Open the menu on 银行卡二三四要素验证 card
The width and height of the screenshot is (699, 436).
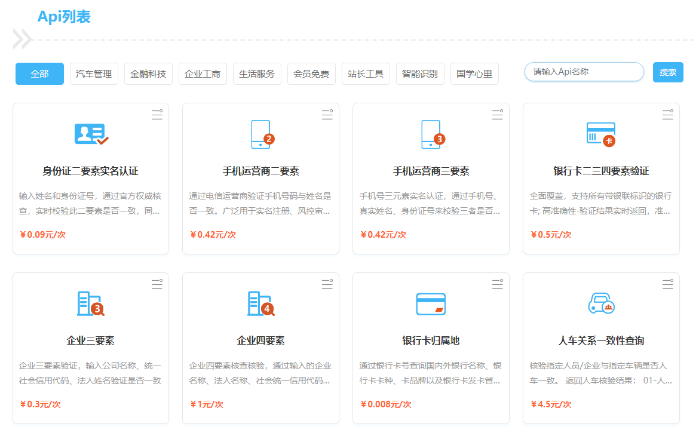667,115
